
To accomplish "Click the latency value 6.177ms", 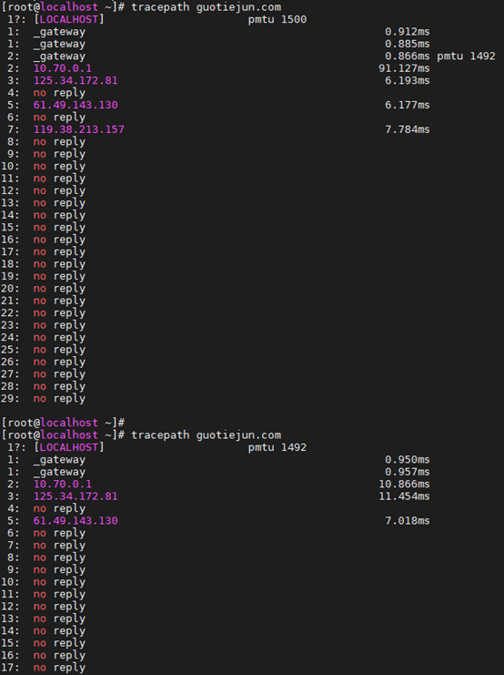I will pos(408,105).
